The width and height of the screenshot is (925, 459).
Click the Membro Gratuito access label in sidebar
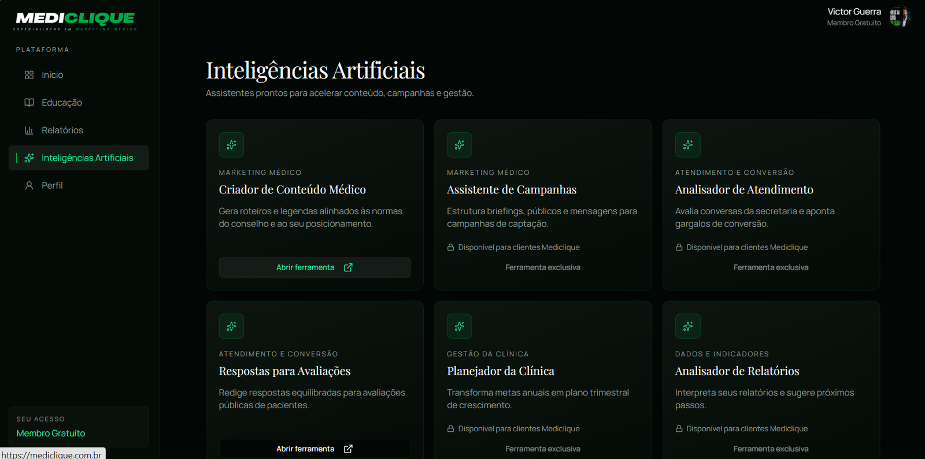(x=51, y=434)
